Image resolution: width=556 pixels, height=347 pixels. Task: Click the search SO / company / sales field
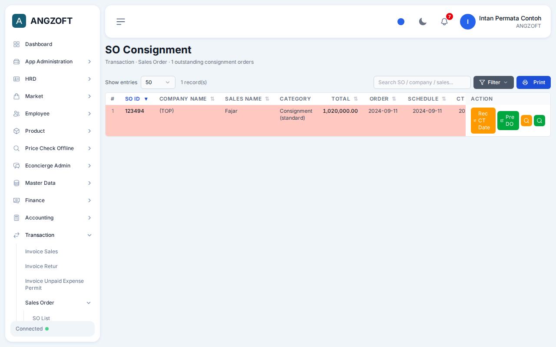[422, 82]
